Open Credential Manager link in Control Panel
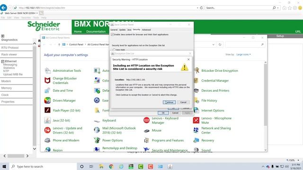 [x=215, y=81]
